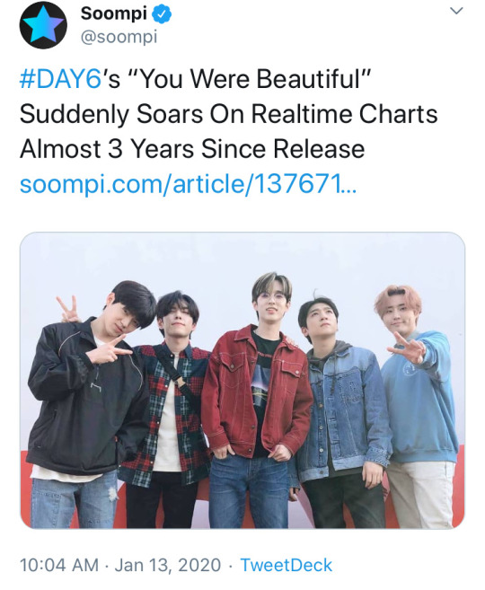Click the Soompi star profile avatar
485x590 pixels.
43,25
